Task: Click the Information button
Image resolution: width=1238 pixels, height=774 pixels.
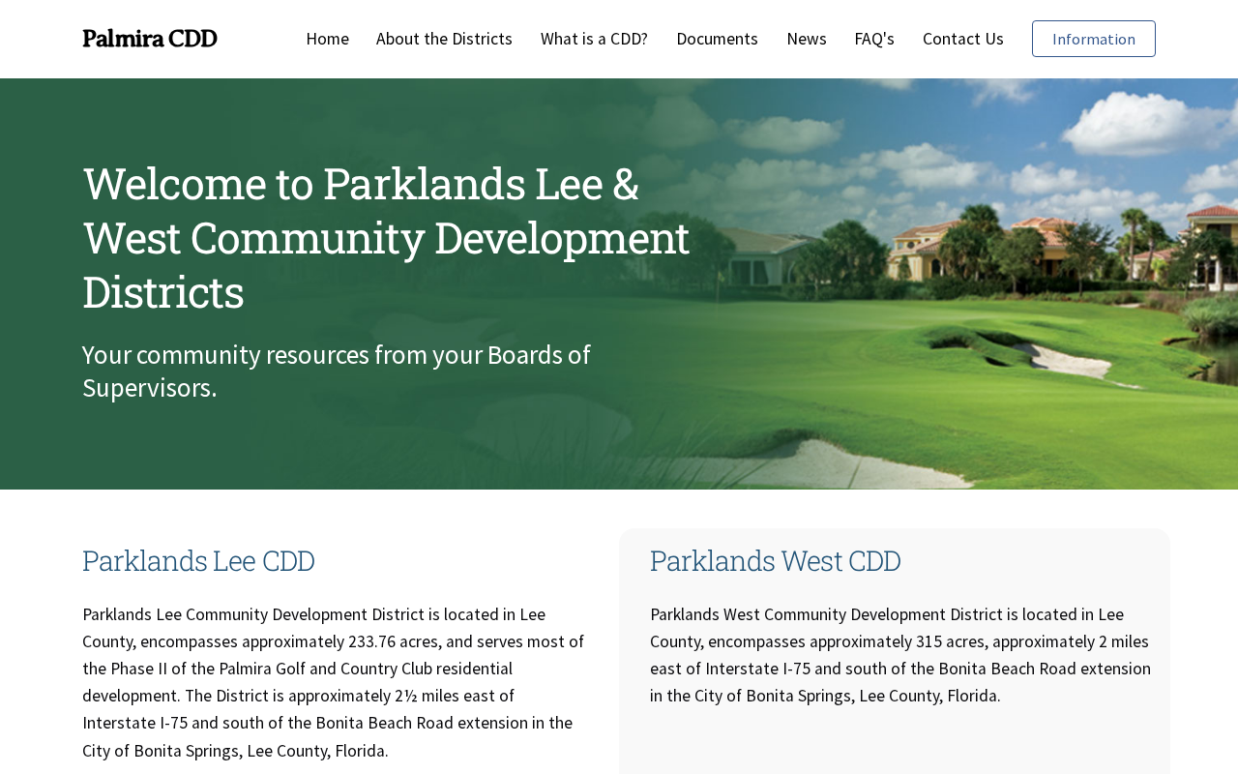Action: [x=1094, y=39]
